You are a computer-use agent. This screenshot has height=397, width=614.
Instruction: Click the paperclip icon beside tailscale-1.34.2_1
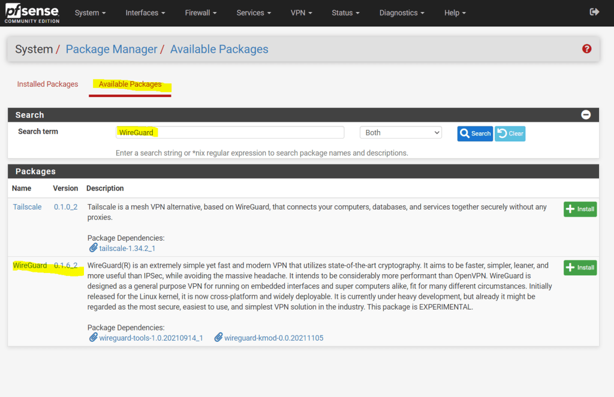pyautogui.click(x=93, y=248)
